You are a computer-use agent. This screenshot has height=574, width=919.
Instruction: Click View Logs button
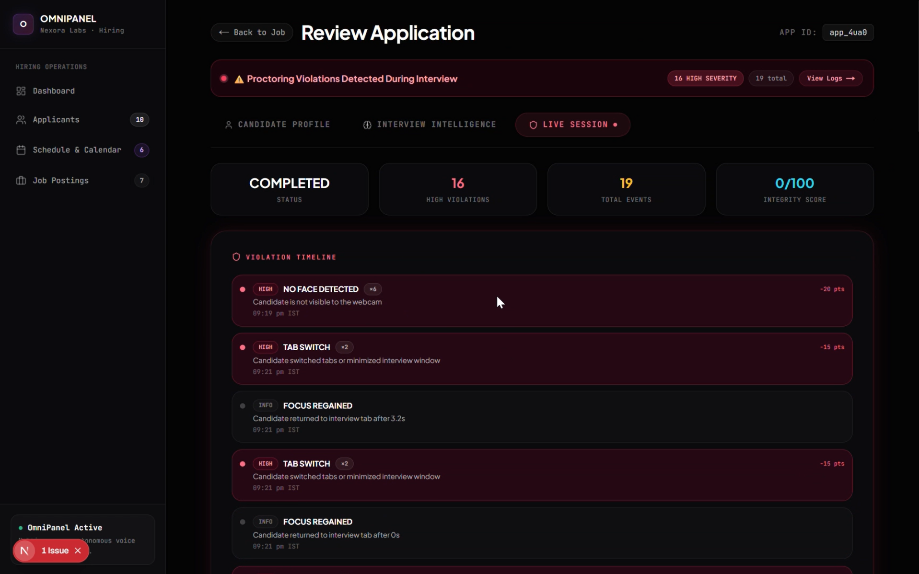[x=831, y=79]
